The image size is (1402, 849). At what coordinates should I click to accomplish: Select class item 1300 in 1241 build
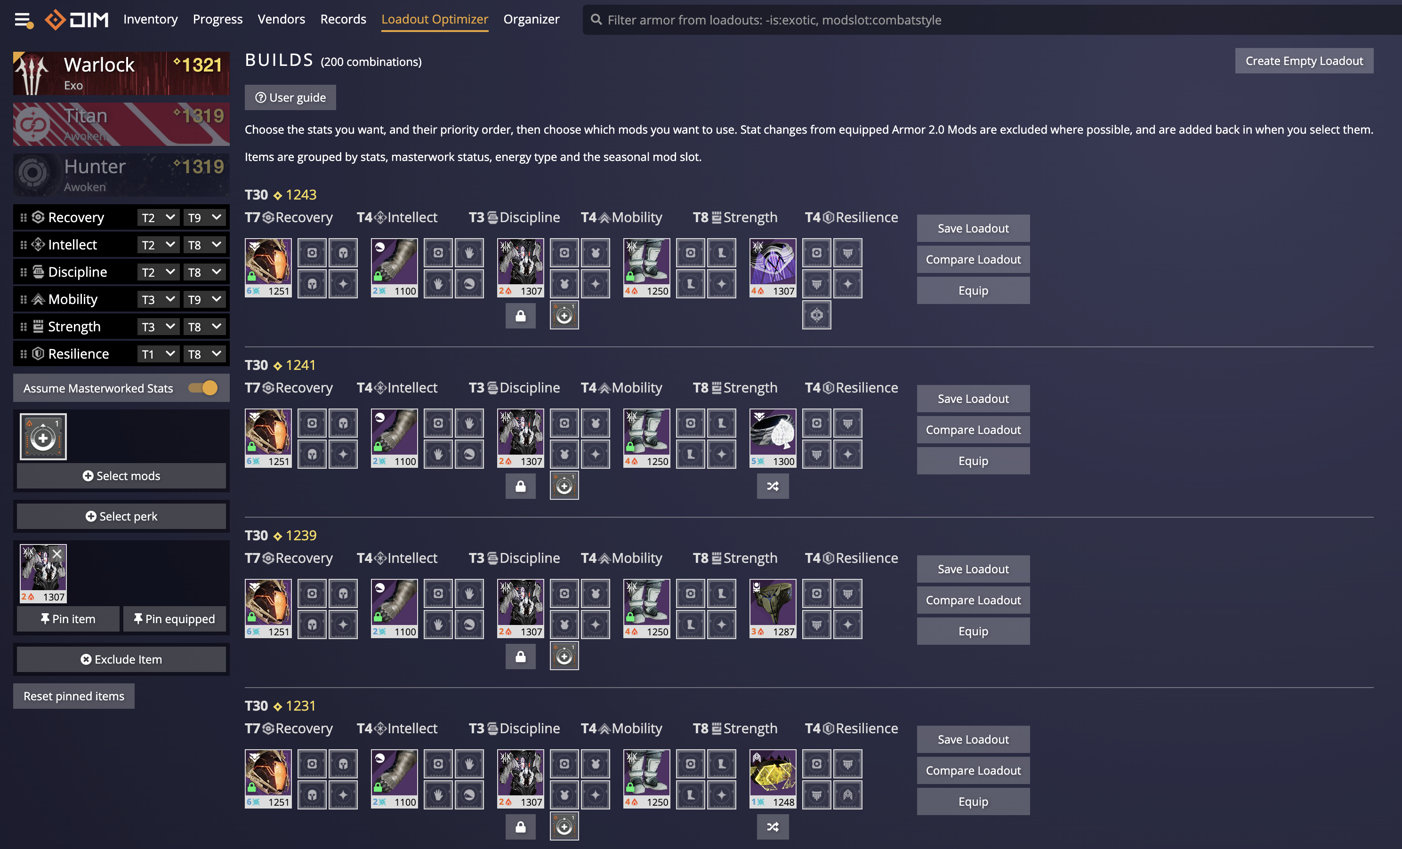coord(773,439)
